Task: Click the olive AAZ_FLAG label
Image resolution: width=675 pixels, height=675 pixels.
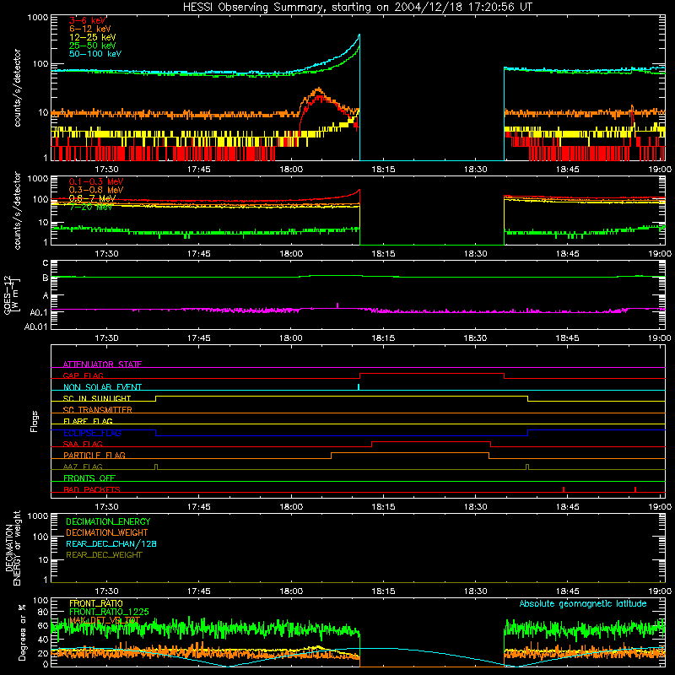Action: click(x=83, y=467)
